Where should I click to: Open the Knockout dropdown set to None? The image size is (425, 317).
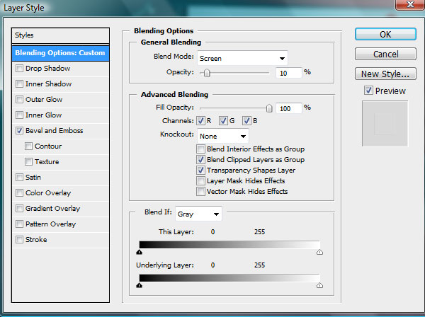coord(223,136)
